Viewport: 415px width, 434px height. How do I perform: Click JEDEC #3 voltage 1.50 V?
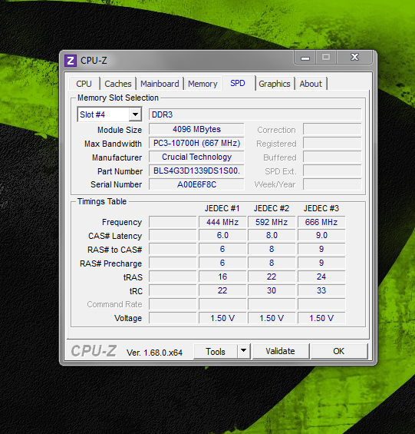tap(321, 318)
